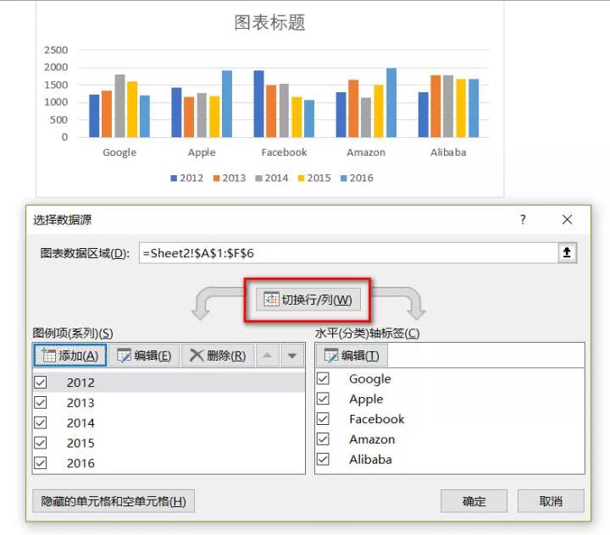Uncheck the Apple category checkbox
610x535 pixels.
[323, 399]
